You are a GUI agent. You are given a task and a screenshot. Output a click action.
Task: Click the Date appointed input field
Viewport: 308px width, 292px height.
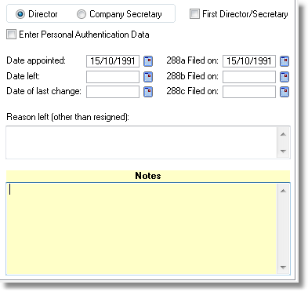113,61
